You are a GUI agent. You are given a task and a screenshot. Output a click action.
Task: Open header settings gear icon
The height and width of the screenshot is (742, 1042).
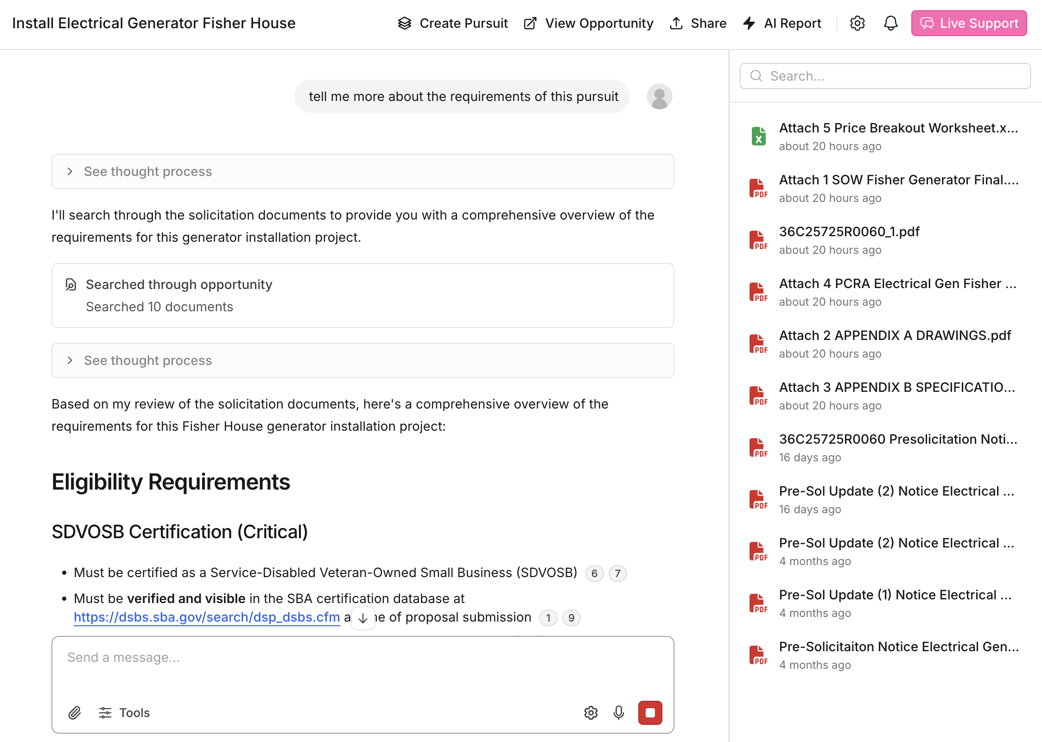tap(857, 23)
